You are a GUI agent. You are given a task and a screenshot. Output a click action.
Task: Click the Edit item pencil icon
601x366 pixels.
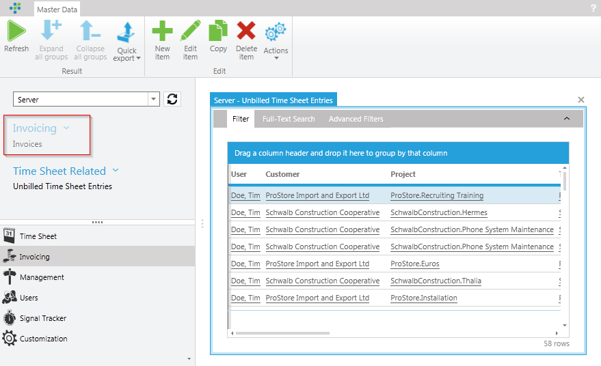tap(191, 31)
